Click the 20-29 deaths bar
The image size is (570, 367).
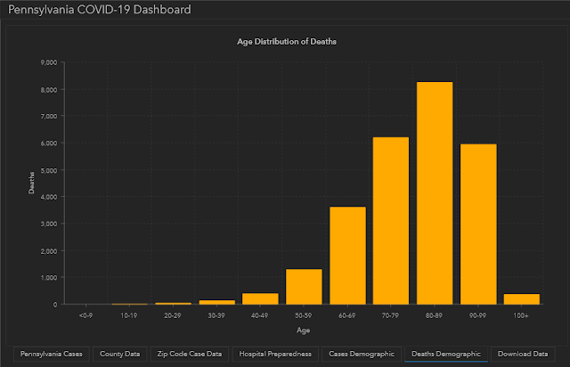(x=174, y=304)
